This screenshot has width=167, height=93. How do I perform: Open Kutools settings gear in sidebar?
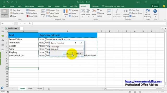pos(2,88)
